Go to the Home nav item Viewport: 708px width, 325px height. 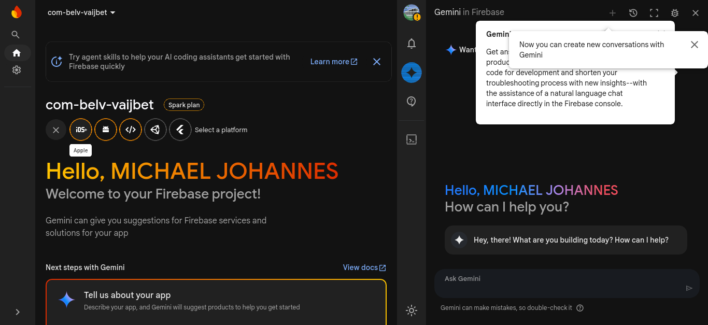(17, 53)
